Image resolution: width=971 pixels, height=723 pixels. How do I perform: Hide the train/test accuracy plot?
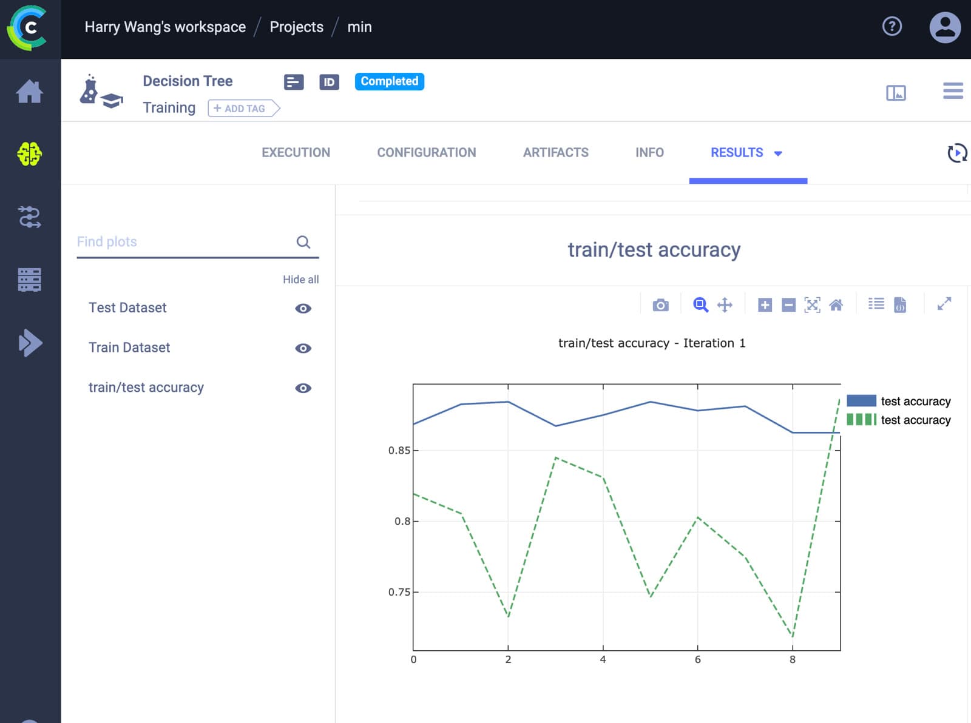point(303,388)
